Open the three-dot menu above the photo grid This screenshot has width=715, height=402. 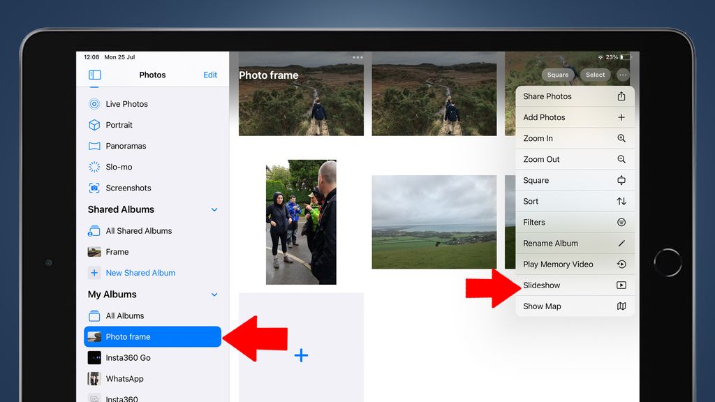tap(358, 58)
